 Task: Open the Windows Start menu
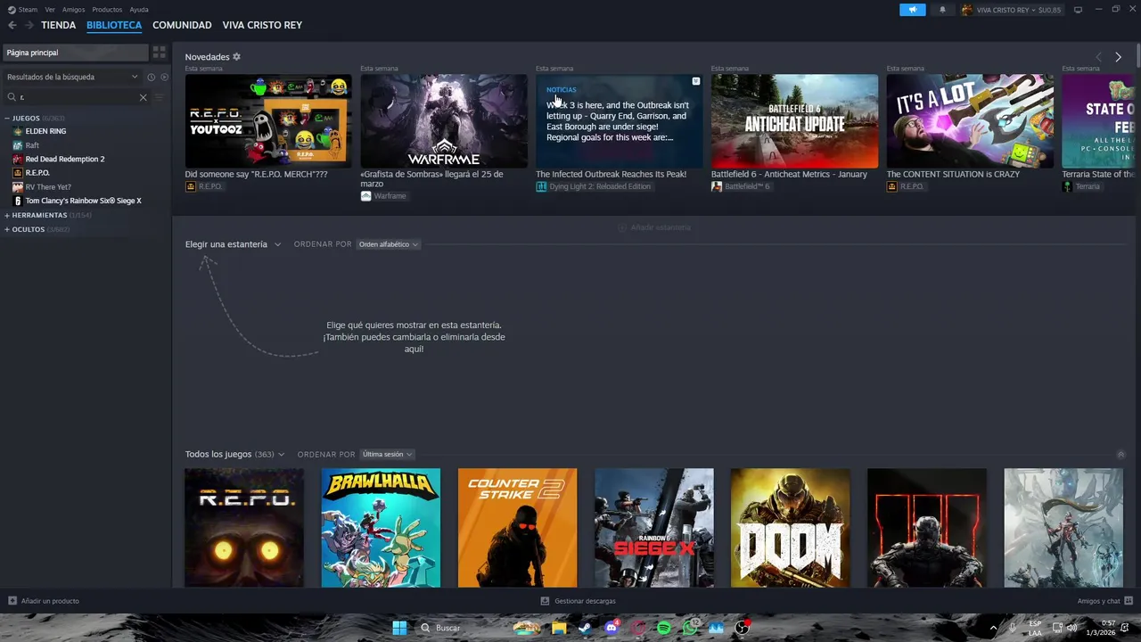tap(399, 628)
